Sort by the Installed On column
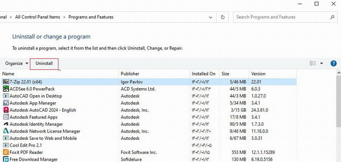 (x=204, y=74)
